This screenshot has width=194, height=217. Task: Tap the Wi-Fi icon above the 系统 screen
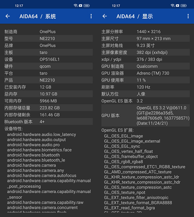click(x=75, y=6)
